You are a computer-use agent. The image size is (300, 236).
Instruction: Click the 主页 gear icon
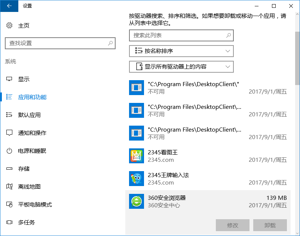coord(9,25)
